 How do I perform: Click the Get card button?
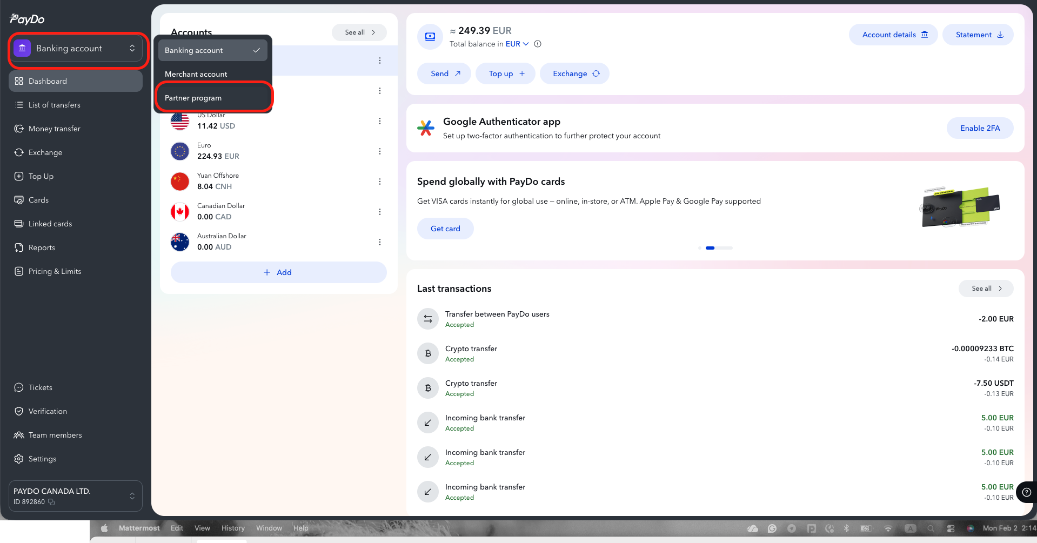pos(445,229)
